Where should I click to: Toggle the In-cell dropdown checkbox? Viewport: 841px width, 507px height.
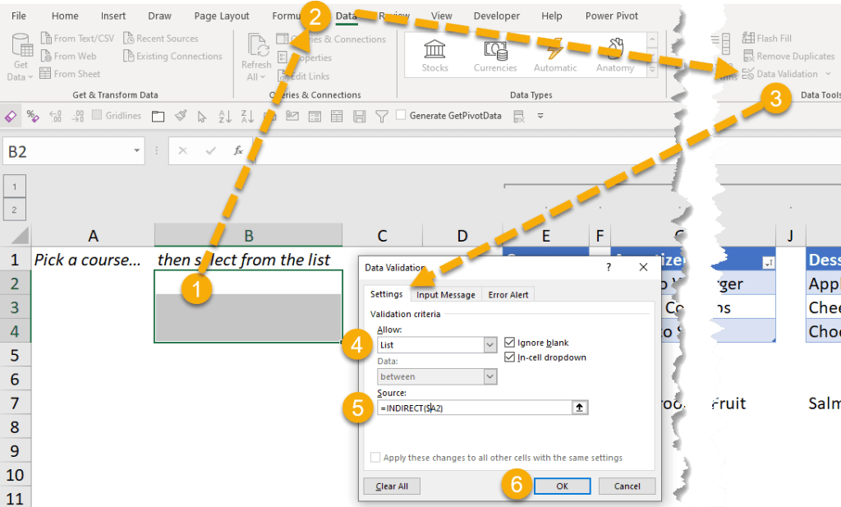(x=510, y=357)
